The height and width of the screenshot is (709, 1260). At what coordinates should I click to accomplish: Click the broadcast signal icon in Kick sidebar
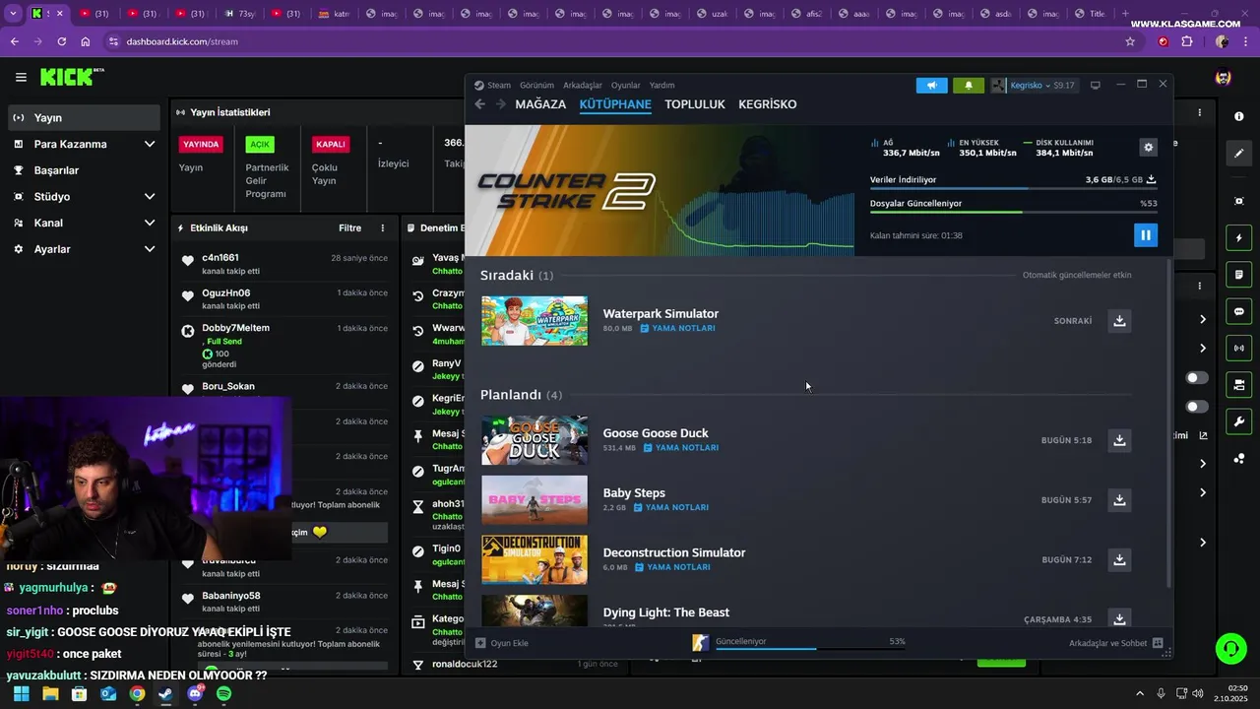pyautogui.click(x=1238, y=348)
